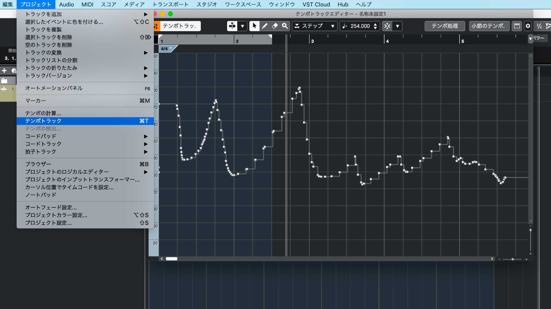Image resolution: width=551 pixels, height=309 pixels.
Task: Open the VST Cloud menu
Action: pyautogui.click(x=316, y=4)
